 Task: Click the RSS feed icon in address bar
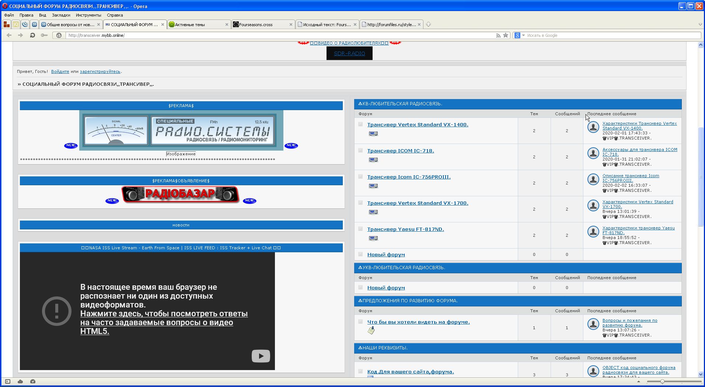(x=498, y=35)
